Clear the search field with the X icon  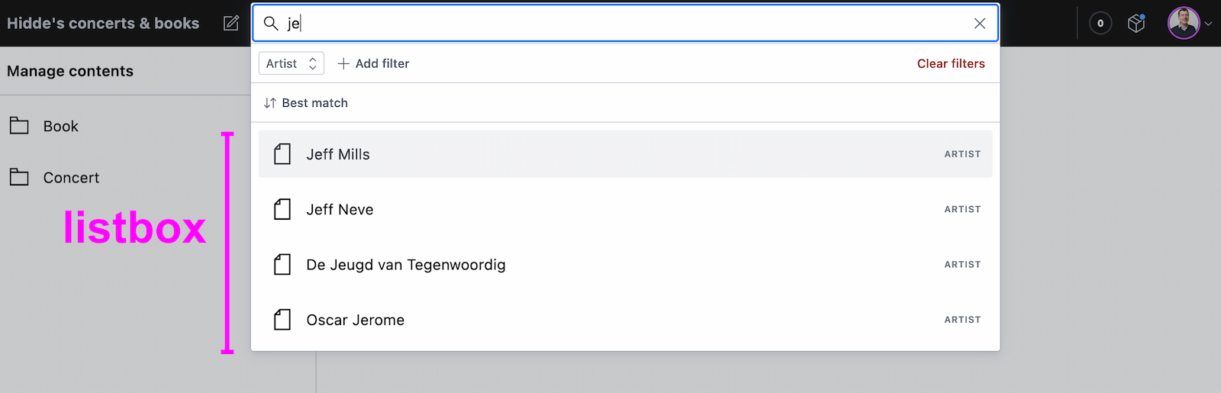point(980,24)
